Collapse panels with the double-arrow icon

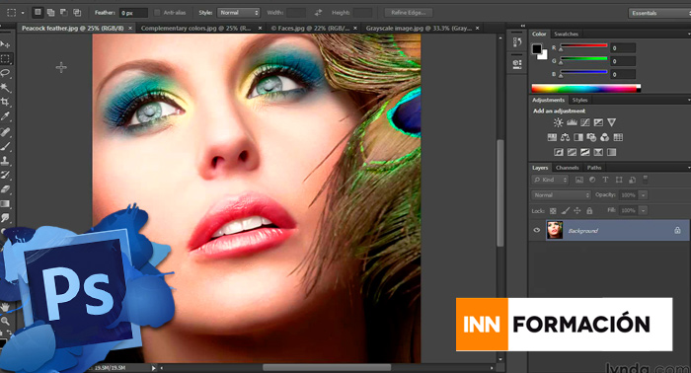tap(522, 26)
